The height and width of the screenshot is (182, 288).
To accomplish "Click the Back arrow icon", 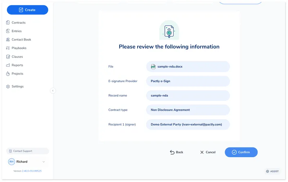I will tap(172, 152).
